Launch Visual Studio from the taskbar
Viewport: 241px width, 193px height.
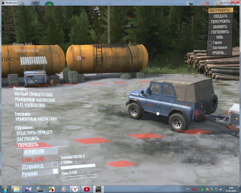28,189
